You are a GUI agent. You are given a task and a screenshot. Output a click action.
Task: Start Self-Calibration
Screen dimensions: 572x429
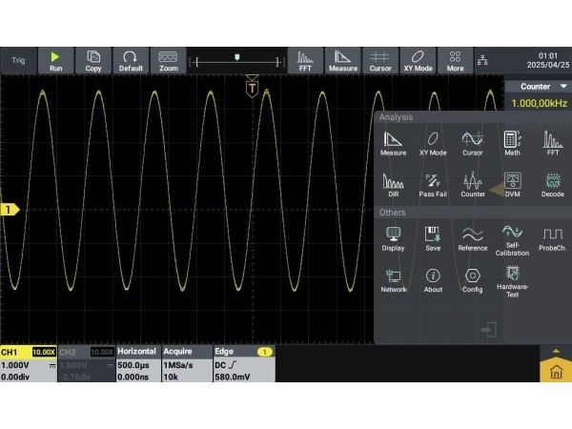[x=512, y=241]
